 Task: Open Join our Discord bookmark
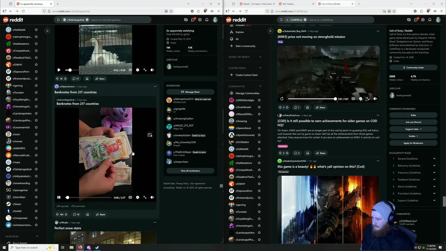[x=413, y=122]
